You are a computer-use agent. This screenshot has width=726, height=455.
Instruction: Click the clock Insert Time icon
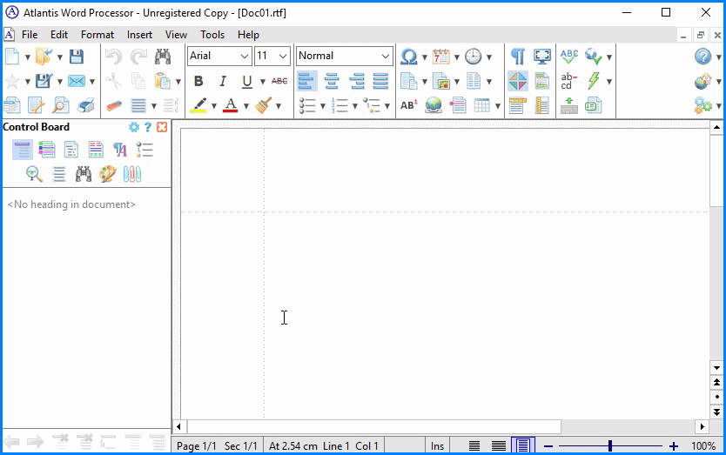point(474,57)
